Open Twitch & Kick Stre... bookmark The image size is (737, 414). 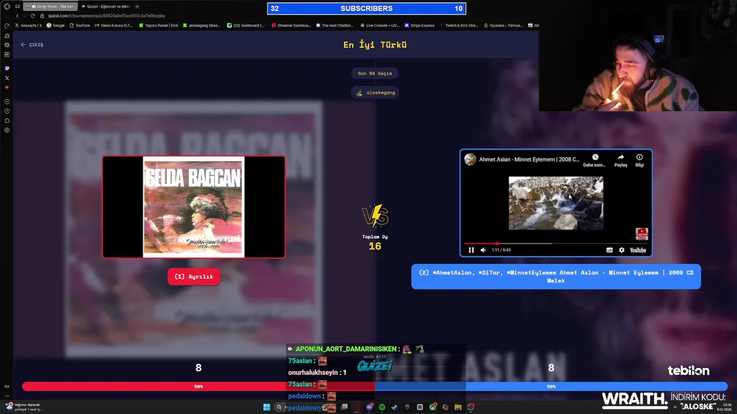coord(458,25)
